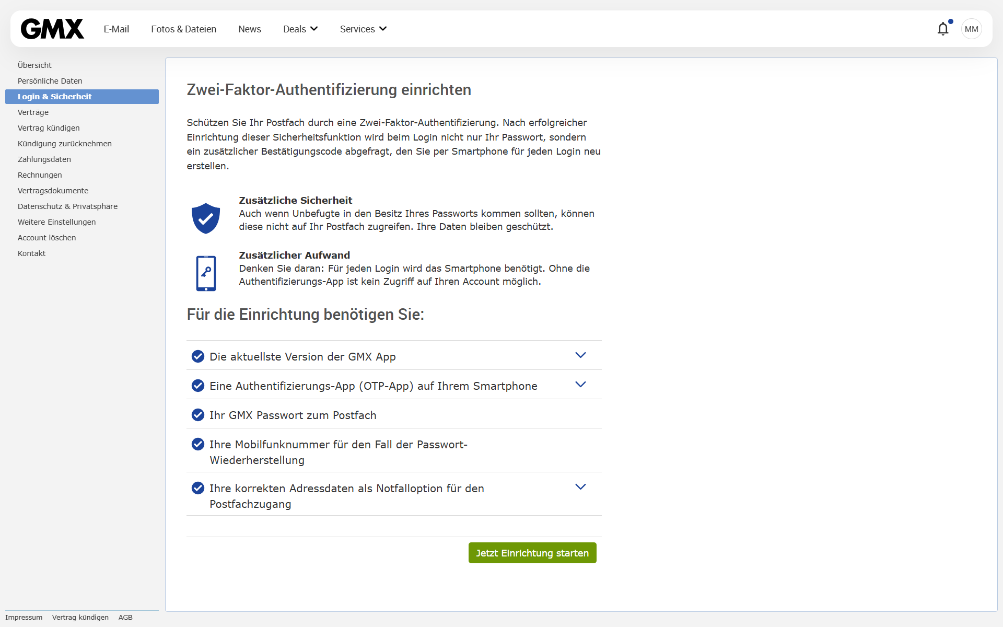
Task: Expand the GMX App version requirement
Action: coord(580,355)
